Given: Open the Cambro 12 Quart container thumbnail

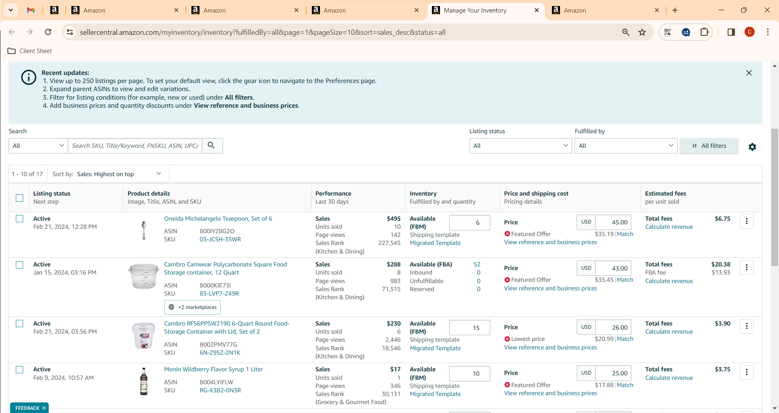Looking at the screenshot, I should [x=144, y=276].
